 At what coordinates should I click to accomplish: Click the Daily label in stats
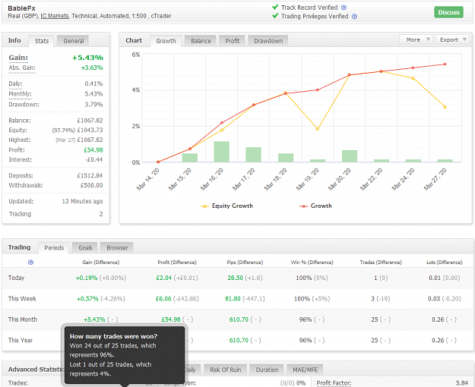coord(15,83)
